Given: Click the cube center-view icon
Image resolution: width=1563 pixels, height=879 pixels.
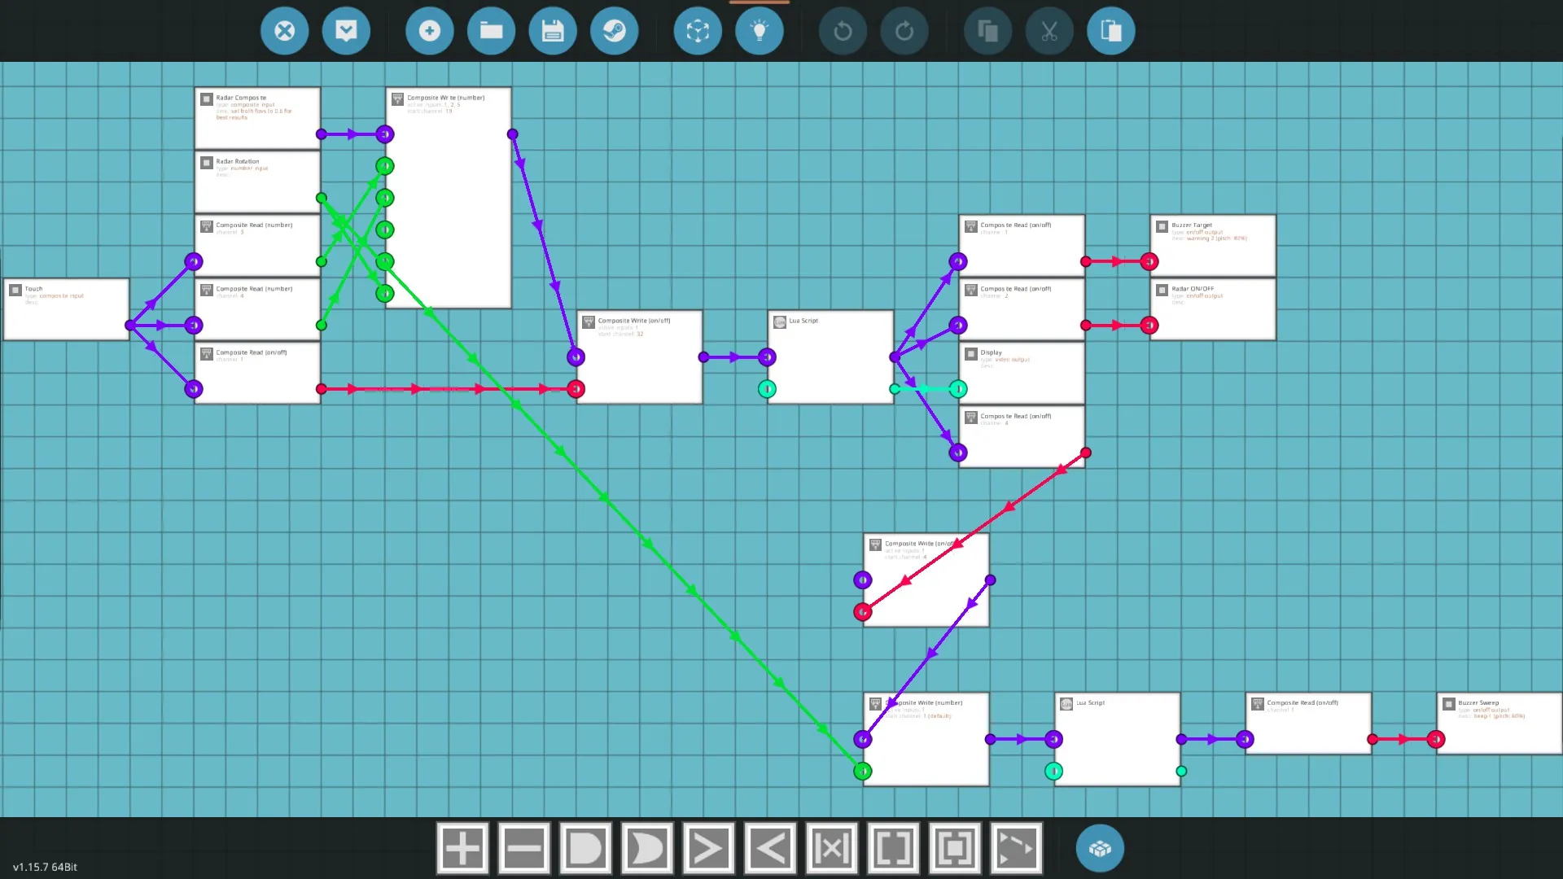Looking at the screenshot, I should 698,31.
